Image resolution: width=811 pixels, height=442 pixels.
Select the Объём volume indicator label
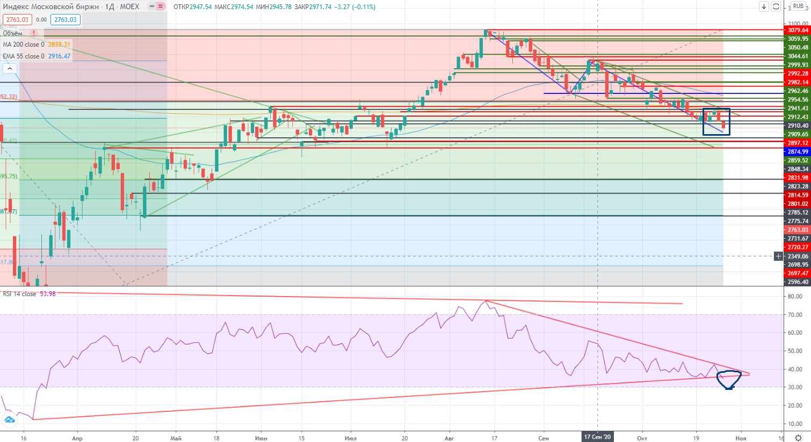point(13,33)
